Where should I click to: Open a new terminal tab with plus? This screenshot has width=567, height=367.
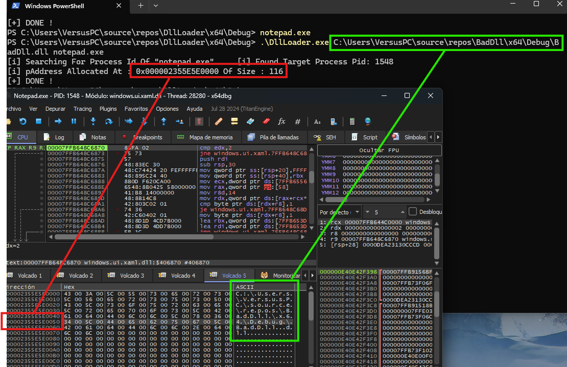(x=140, y=6)
